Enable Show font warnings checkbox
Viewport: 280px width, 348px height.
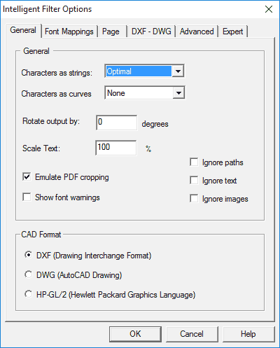[27, 197]
